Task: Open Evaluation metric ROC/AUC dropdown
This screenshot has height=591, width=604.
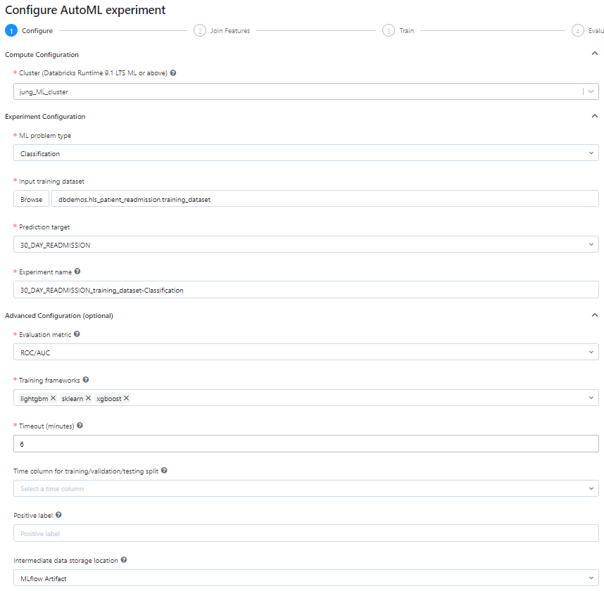Action: click(306, 352)
